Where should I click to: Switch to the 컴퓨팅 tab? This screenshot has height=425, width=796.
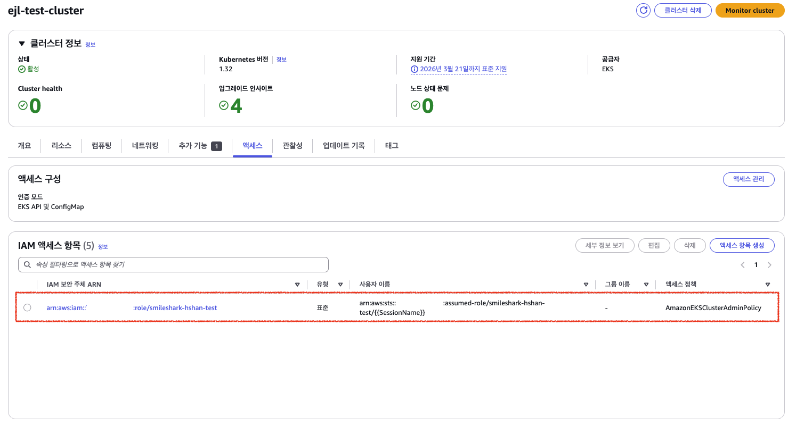click(x=101, y=146)
